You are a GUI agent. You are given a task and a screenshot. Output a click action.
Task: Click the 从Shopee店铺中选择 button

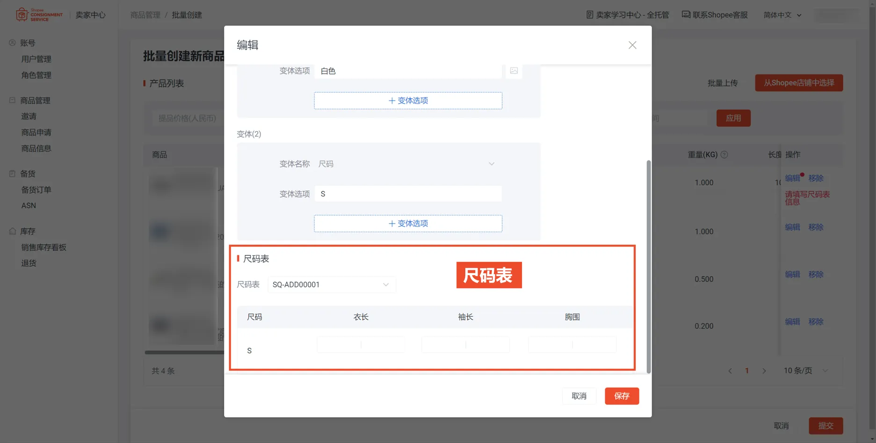(x=799, y=82)
